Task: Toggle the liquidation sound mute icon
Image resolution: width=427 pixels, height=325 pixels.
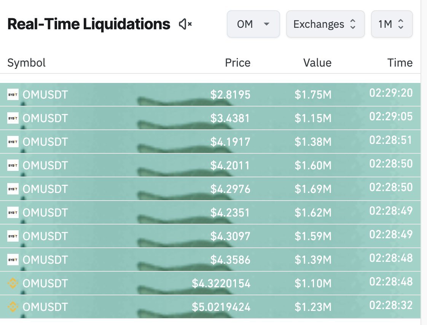Action: click(185, 25)
